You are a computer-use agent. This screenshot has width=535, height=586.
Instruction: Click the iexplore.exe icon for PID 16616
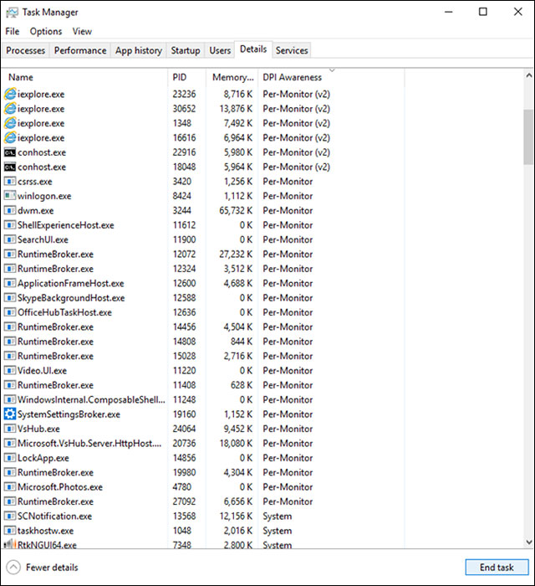pyautogui.click(x=10, y=138)
